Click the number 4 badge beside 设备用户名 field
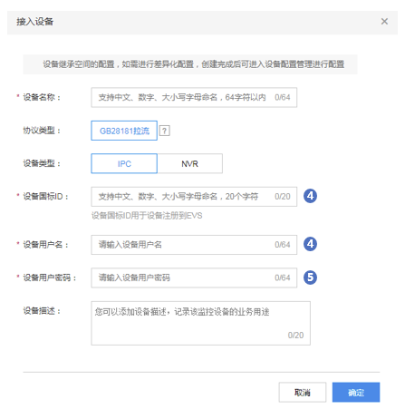This screenshot has width=405, height=409. [x=310, y=244]
